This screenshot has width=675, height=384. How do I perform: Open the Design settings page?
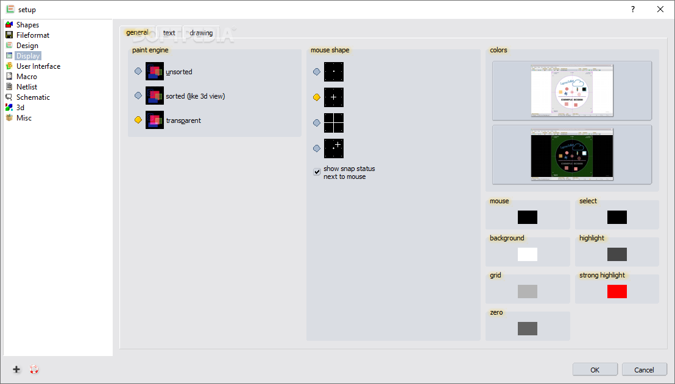click(27, 45)
